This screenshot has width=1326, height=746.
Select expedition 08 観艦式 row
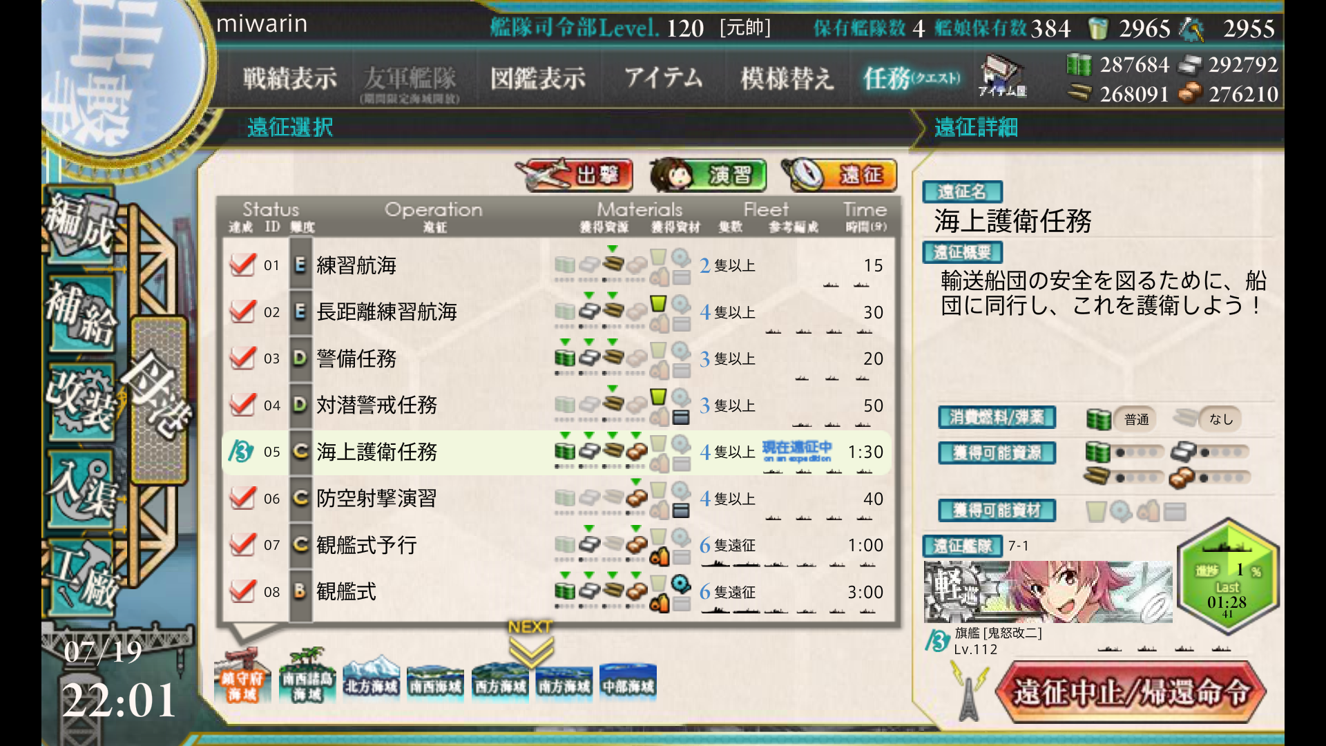557,592
